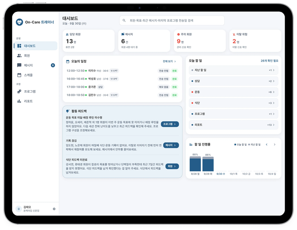Viewport: 297px width, 230px height.
Task: Click the 메시지 unread badge showing 6
Action: coord(53,65)
